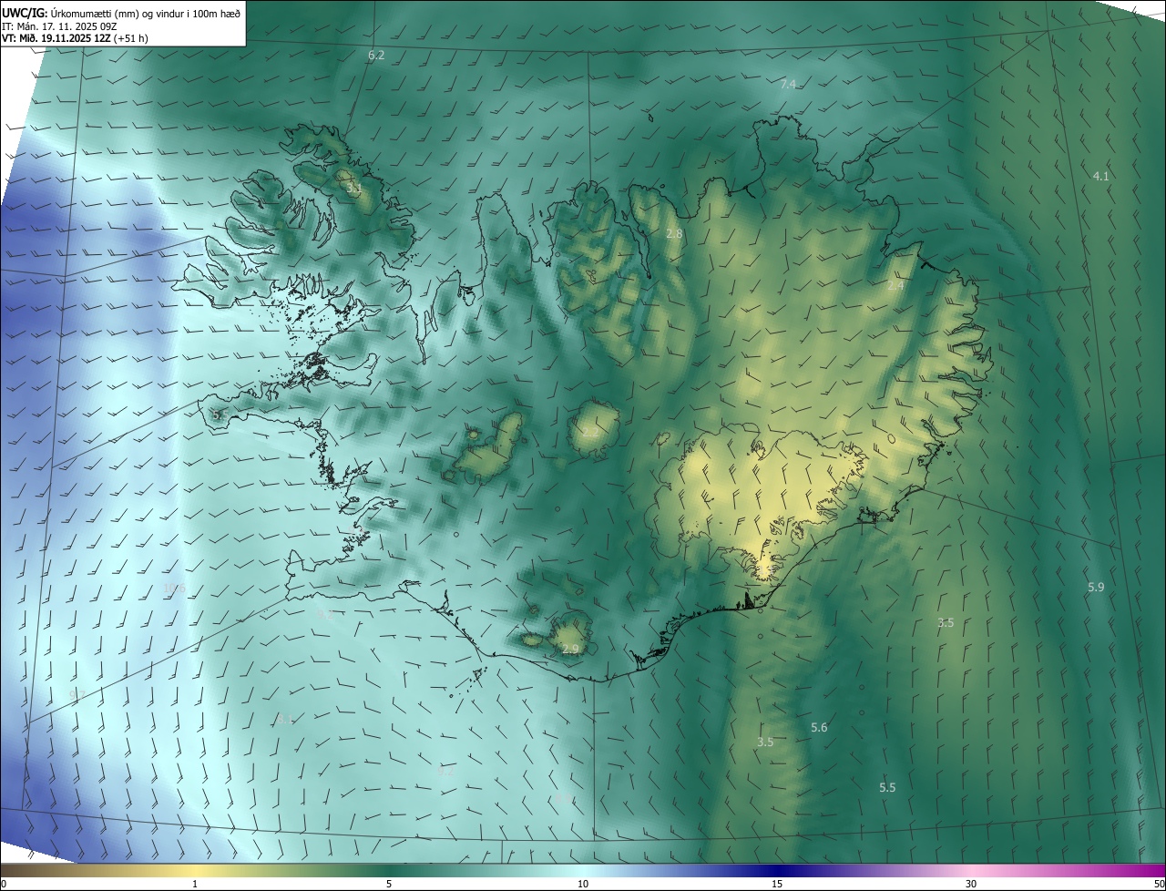Click the 2.9 value label on the map
The height and width of the screenshot is (891, 1166).
570,649
